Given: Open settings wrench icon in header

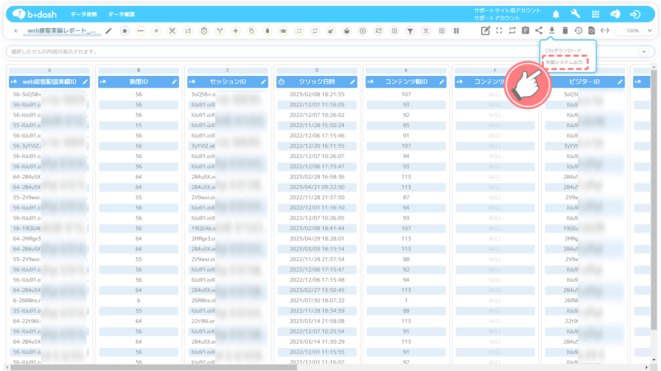Looking at the screenshot, I should coord(575,14).
